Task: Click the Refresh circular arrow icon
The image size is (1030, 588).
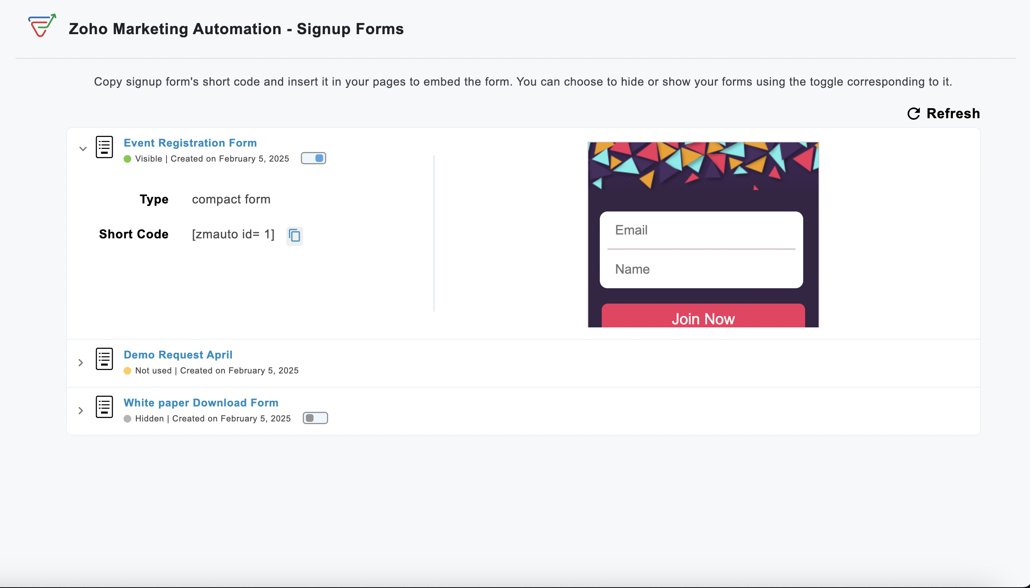Action: tap(913, 114)
